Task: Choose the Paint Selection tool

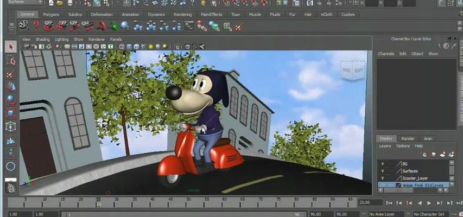Action: tap(10, 74)
